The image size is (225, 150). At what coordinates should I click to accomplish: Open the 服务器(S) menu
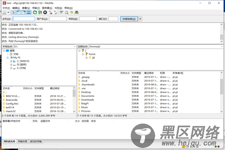click(47, 8)
